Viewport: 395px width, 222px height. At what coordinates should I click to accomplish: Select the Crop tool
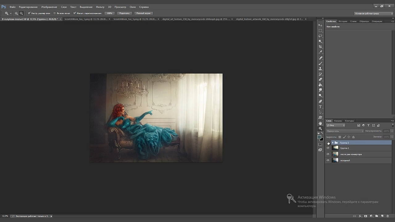pos(320,47)
